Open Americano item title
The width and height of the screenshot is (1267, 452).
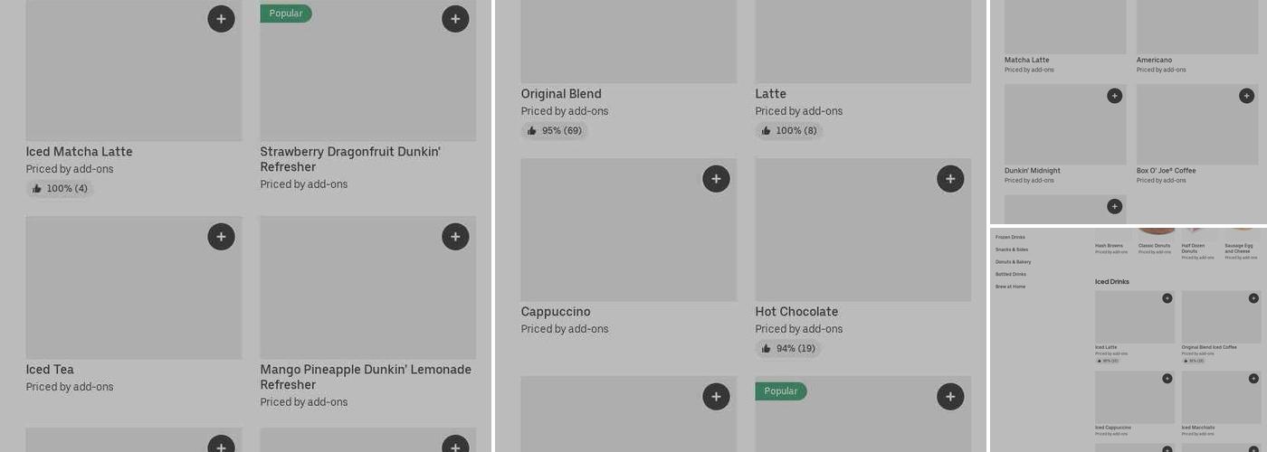coord(1154,61)
